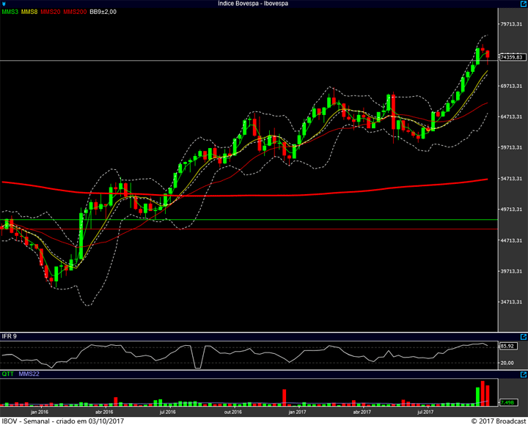Select the green MMS3 indicator label
Viewport: 528px width, 425px height.
point(10,12)
